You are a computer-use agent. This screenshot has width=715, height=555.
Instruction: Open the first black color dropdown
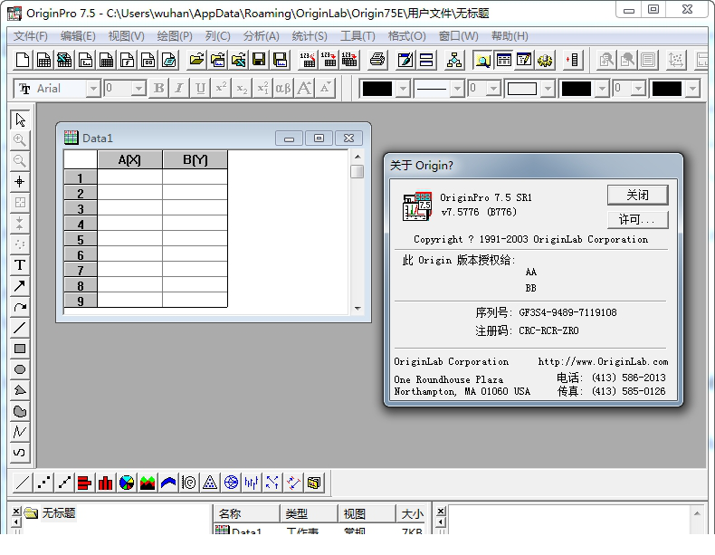point(403,89)
